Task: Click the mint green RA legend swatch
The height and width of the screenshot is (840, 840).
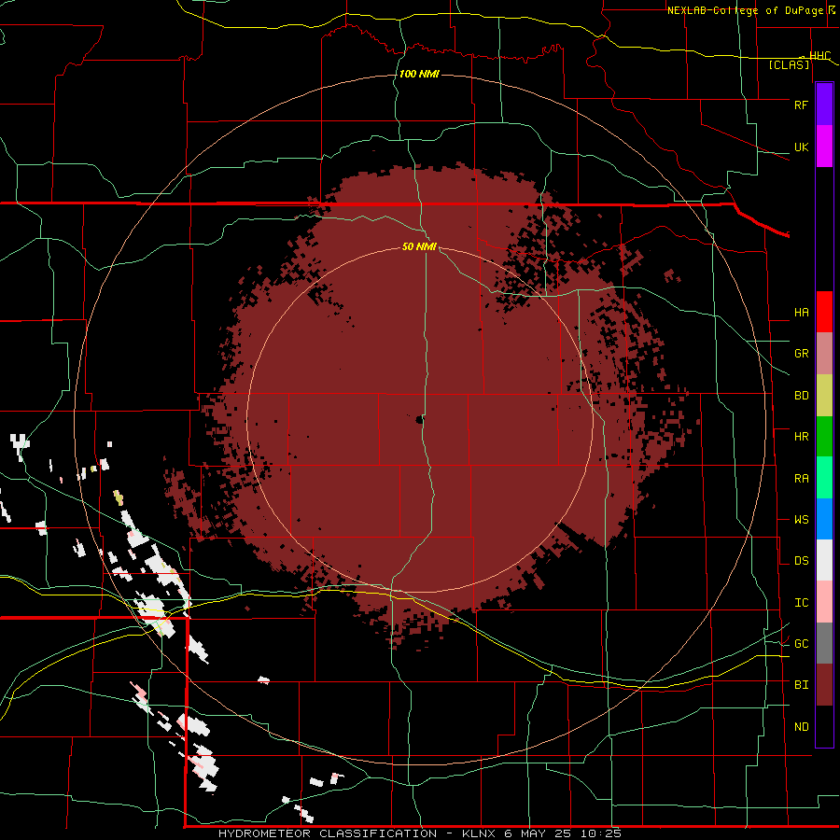Action: 824,478
